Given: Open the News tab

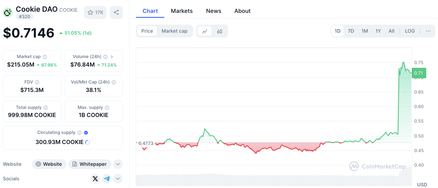Looking at the screenshot, I should pos(214,11).
